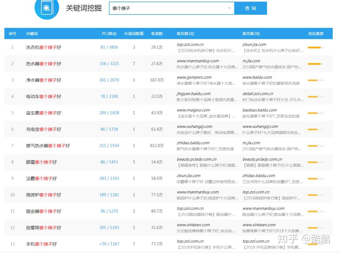Select 收录数 value 14.4万
Image resolution: width=339 pixels, height=253 pixels.
(157, 162)
